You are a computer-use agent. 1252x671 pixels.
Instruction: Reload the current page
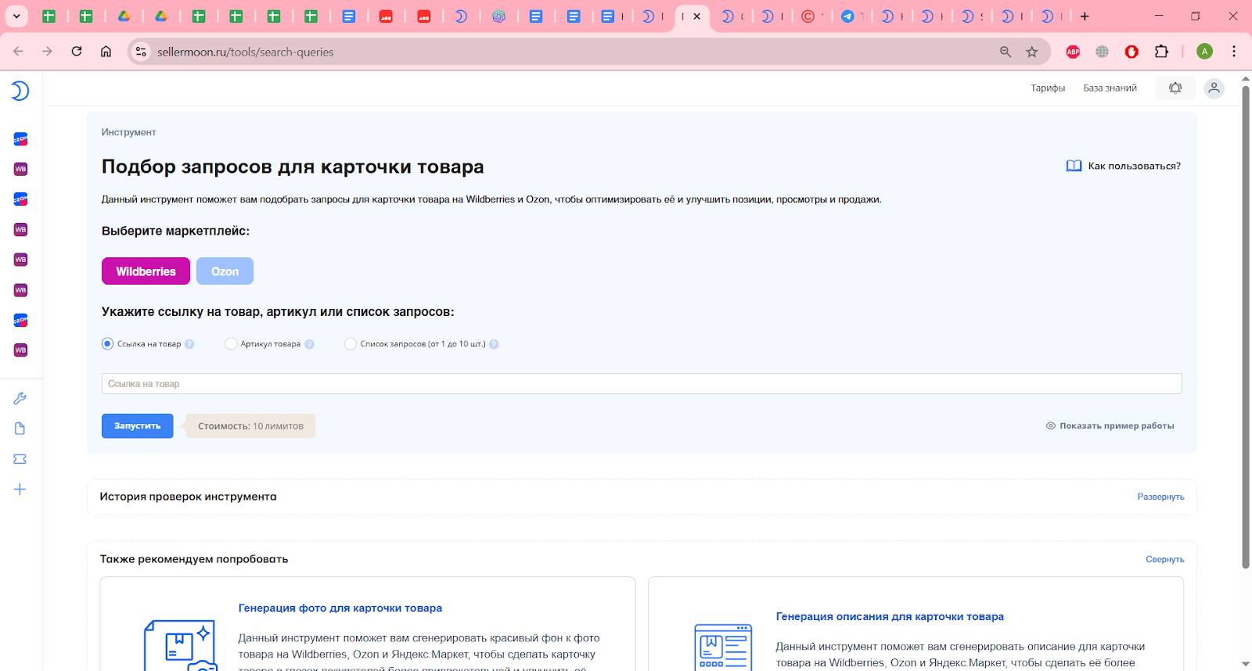pos(77,52)
